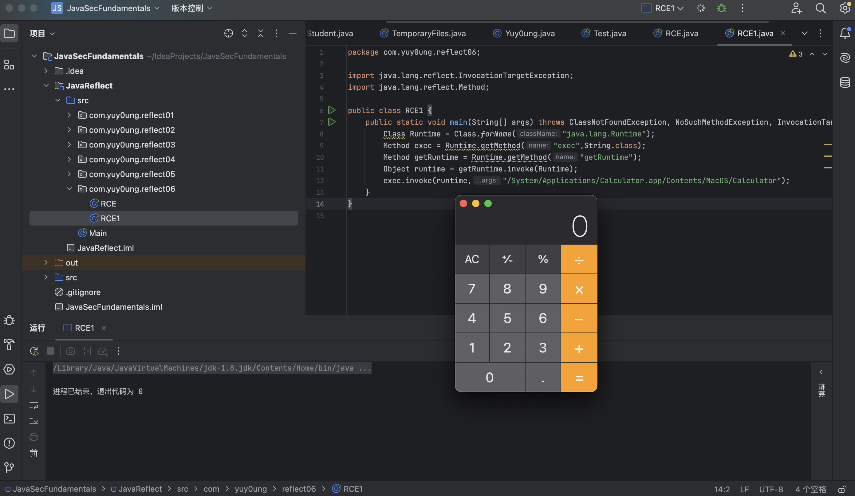Open the Terminal tool window icon
Screen dimensions: 855x496
tap(9, 418)
